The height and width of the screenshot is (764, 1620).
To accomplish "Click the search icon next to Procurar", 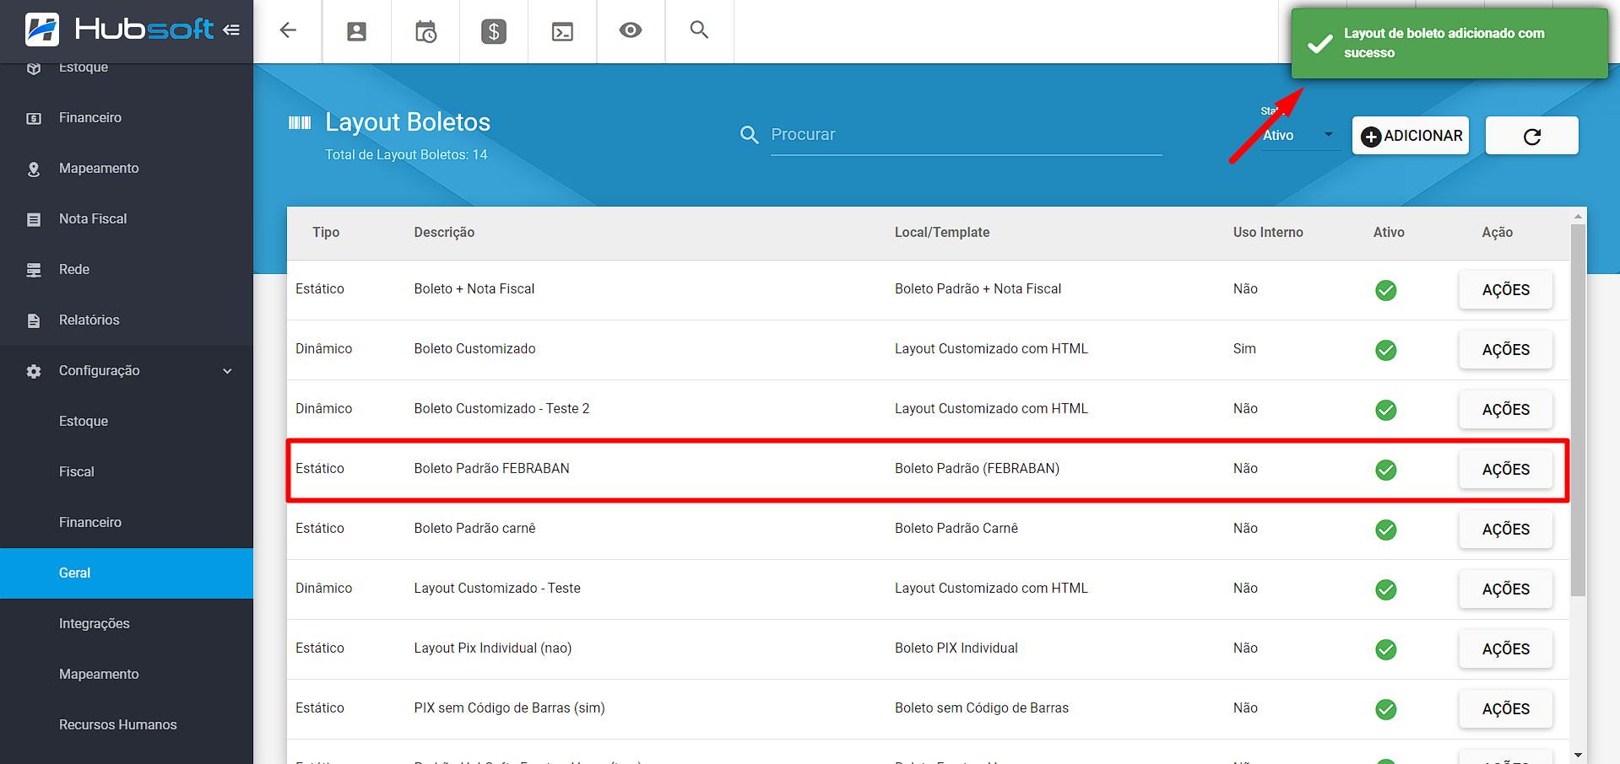I will pyautogui.click(x=749, y=135).
